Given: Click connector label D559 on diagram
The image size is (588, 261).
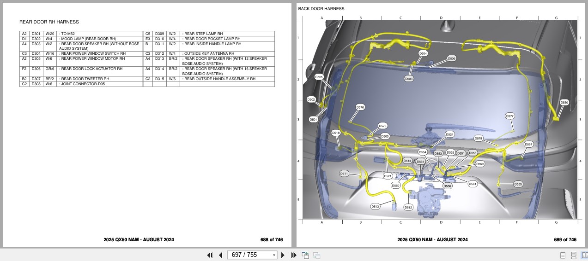Looking at the screenshot, I should tap(480, 164).
